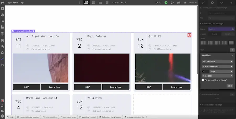Add a new filter with plus button
236x119 pixels.
pyautogui.click(x=232, y=50)
